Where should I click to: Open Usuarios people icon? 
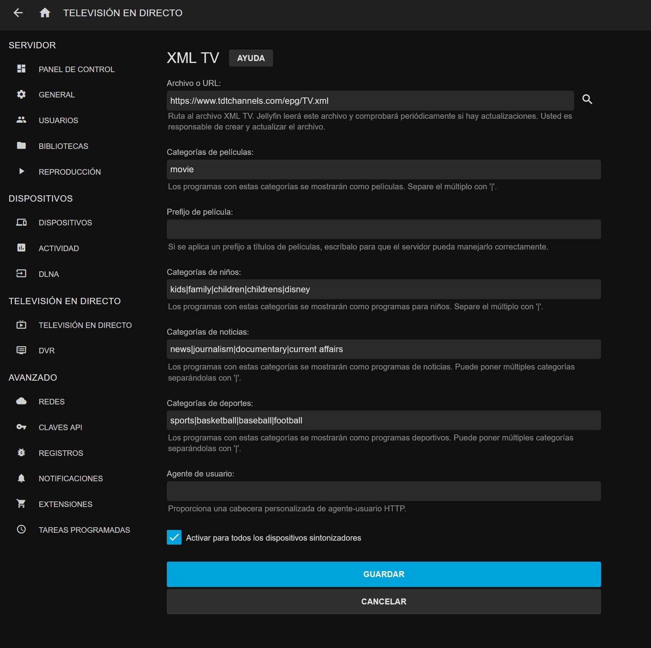coord(21,120)
